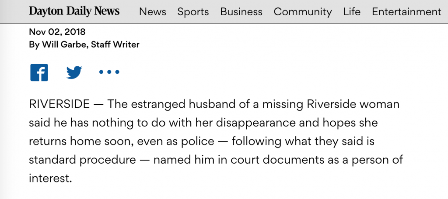Go to the Sports section
This screenshot has height=199, width=448.
(x=193, y=12)
